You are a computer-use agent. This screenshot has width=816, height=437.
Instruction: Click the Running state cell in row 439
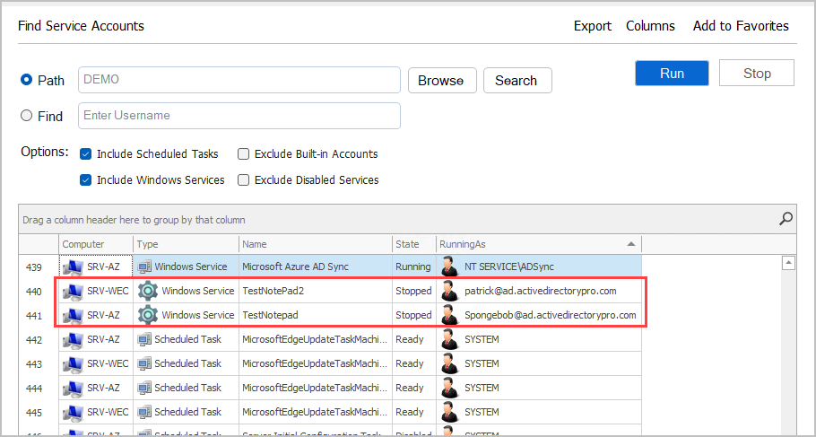[414, 267]
